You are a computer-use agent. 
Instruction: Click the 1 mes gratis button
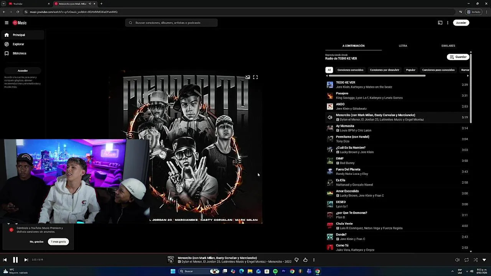pyautogui.click(x=58, y=242)
